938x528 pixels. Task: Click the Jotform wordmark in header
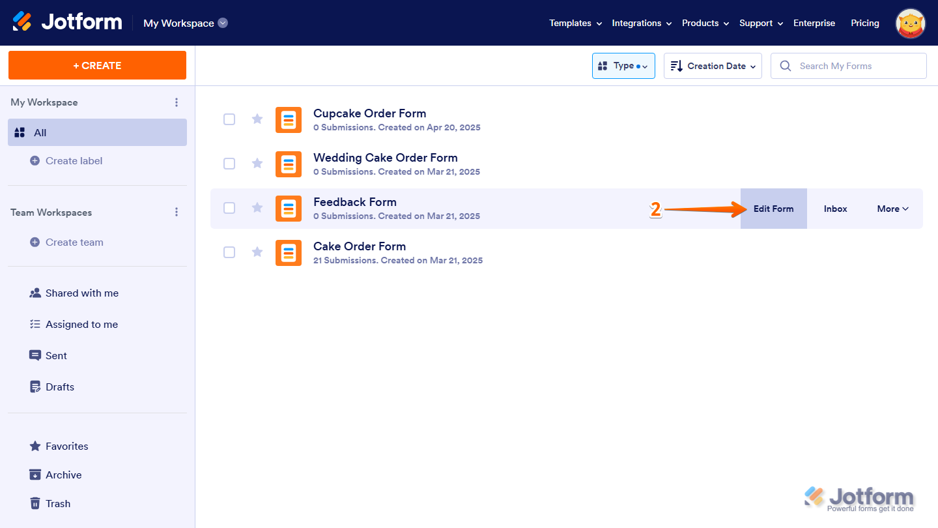pos(81,22)
